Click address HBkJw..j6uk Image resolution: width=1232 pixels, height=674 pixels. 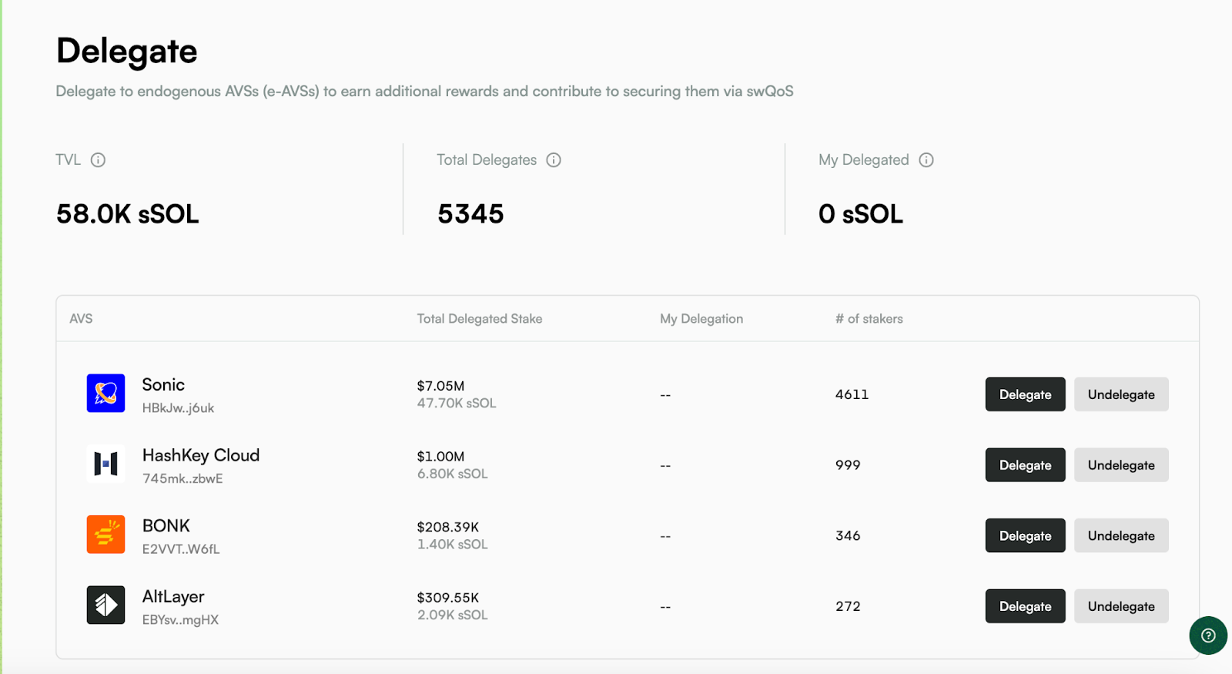(178, 408)
